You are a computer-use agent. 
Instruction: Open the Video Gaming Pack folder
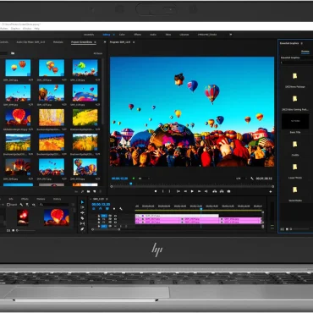point(295,99)
